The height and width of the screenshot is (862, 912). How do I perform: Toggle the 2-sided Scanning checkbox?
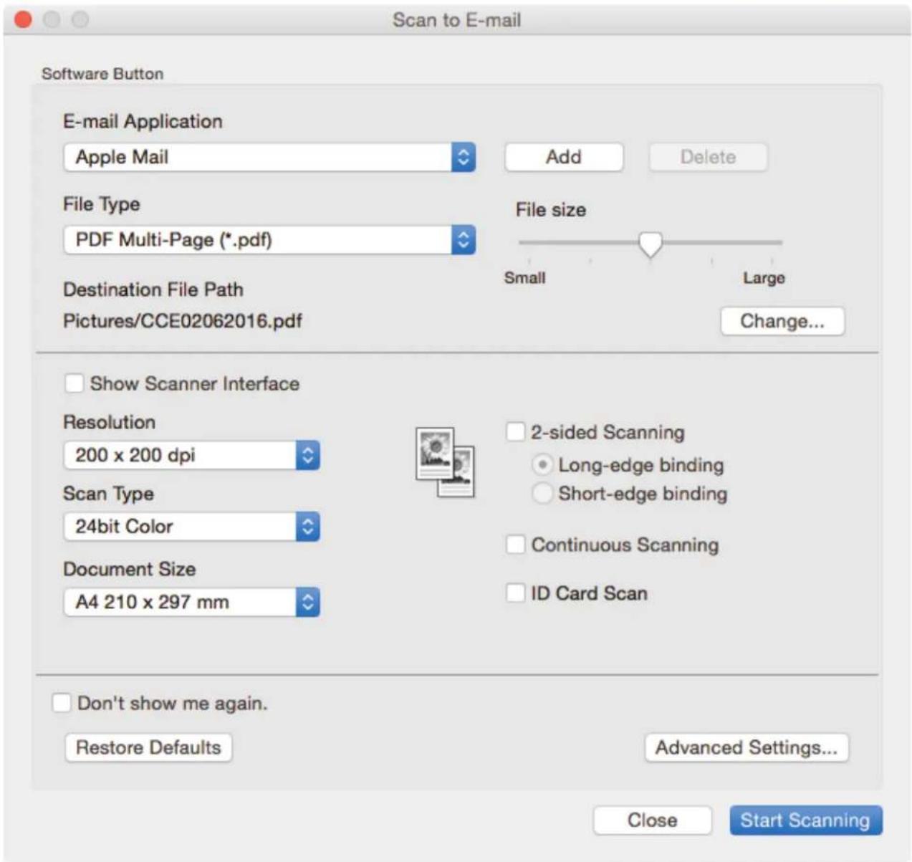click(516, 432)
